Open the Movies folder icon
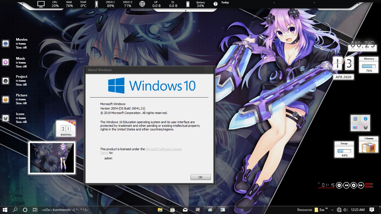This screenshot has height=214, width=381. point(6,43)
